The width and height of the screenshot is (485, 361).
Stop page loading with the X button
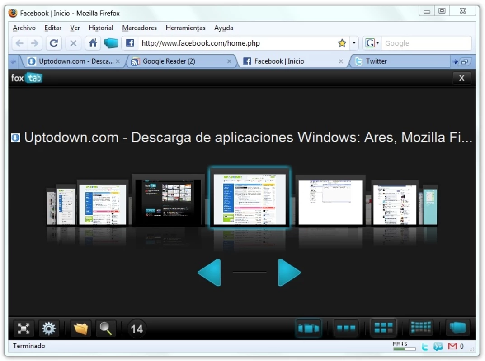point(73,43)
